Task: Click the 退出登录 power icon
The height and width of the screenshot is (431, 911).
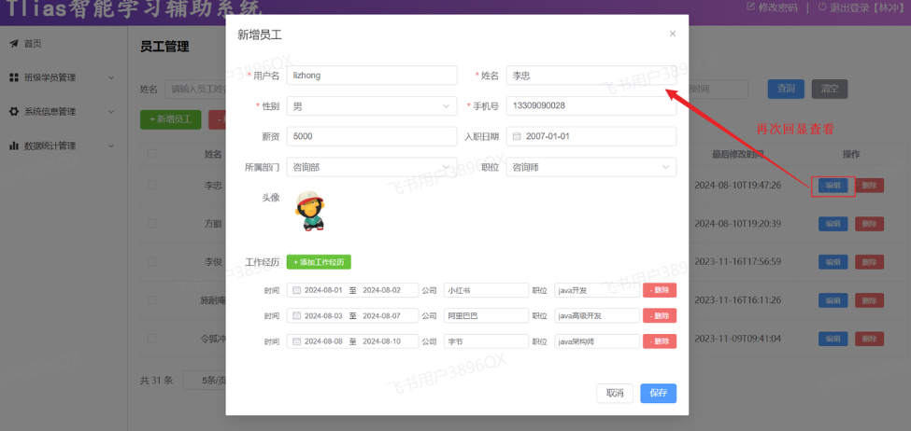Action: tap(822, 7)
